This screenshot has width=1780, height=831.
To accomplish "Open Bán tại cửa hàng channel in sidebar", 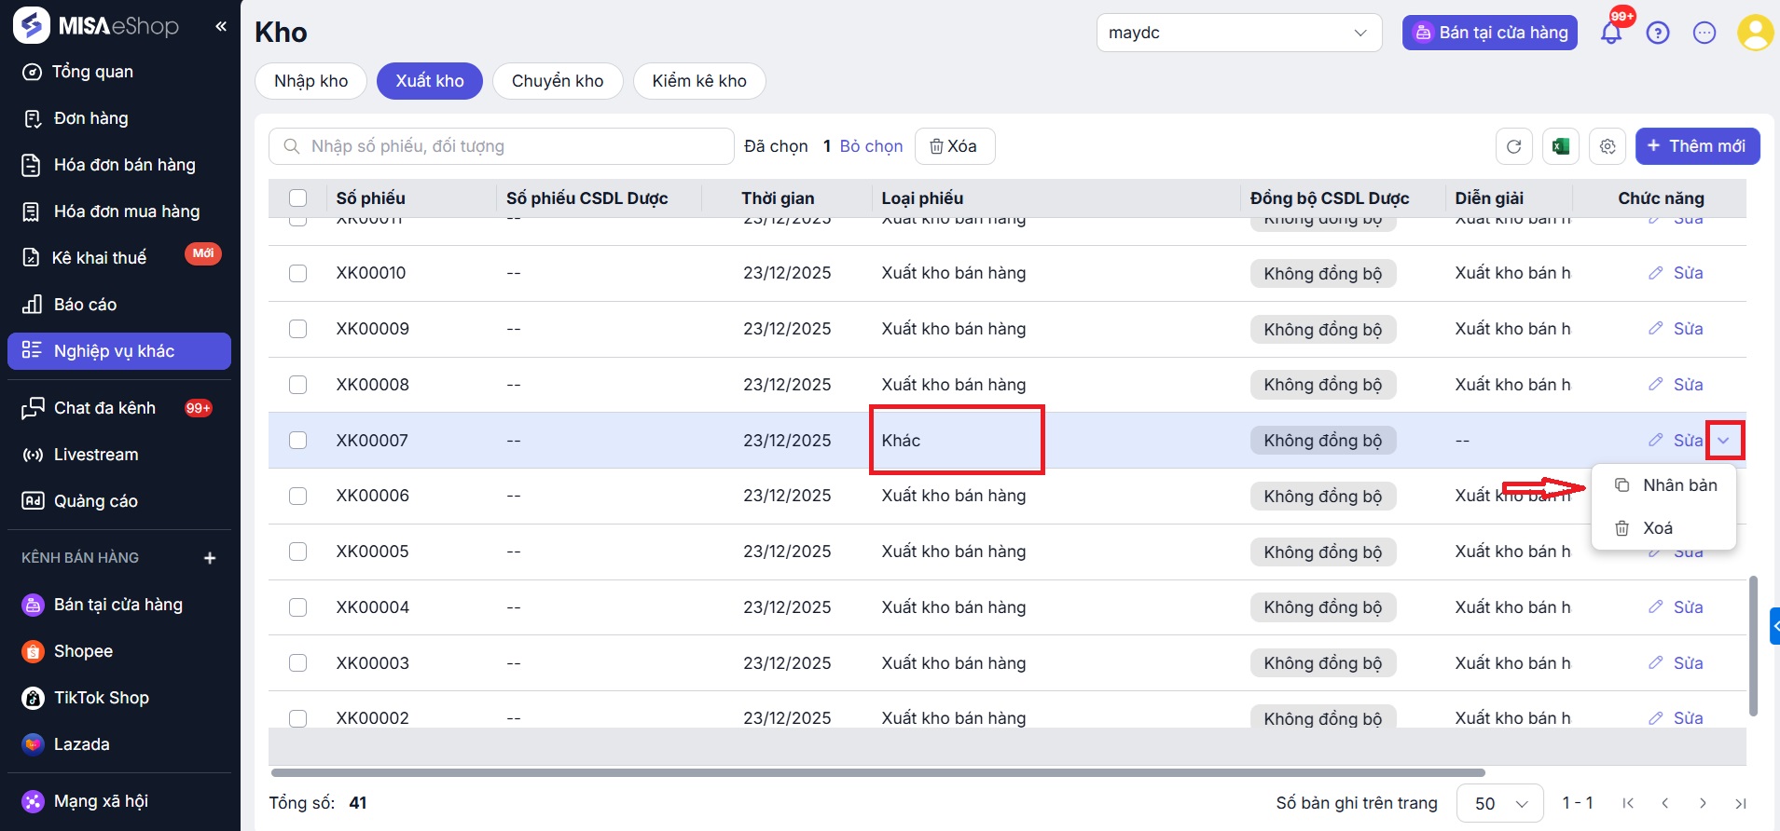I will [119, 605].
